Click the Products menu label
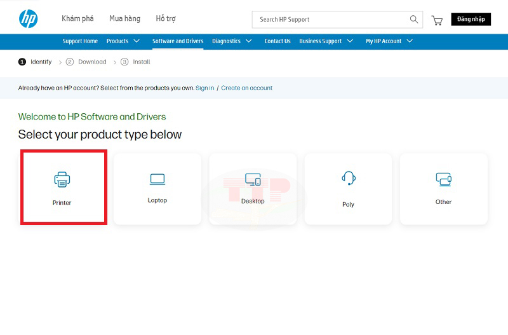This screenshot has height=335, width=508. click(117, 41)
